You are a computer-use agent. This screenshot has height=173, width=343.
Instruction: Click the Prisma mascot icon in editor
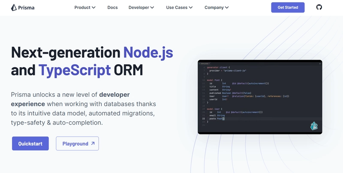point(314,126)
